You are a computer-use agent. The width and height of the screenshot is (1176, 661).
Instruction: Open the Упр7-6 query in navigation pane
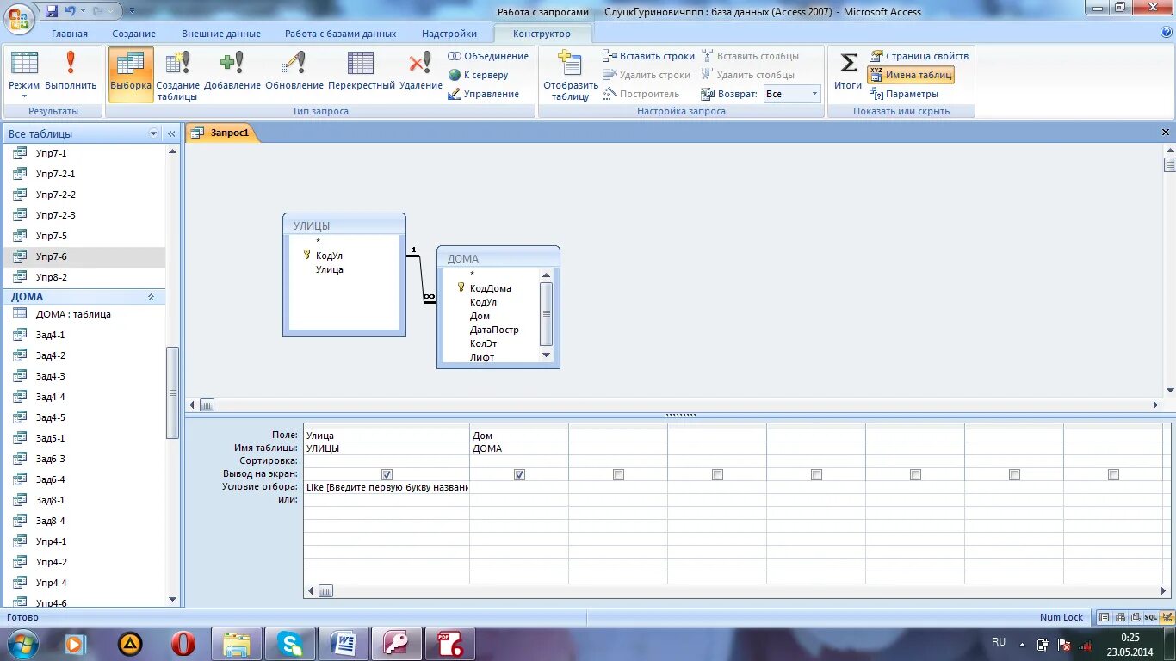(x=84, y=256)
